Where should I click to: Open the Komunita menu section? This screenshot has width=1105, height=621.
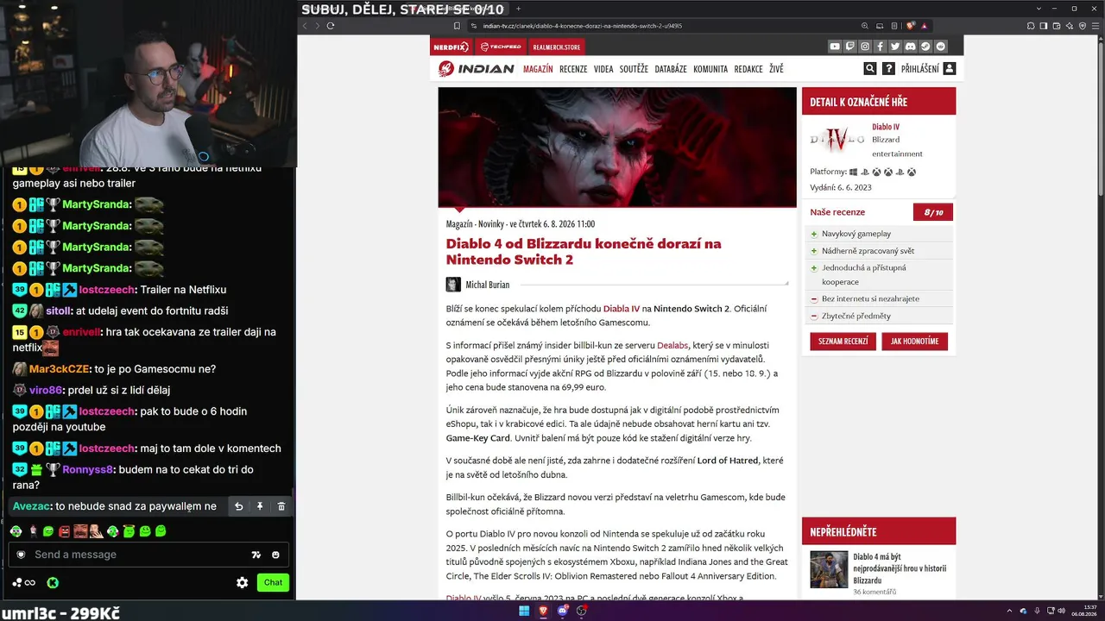click(x=710, y=69)
